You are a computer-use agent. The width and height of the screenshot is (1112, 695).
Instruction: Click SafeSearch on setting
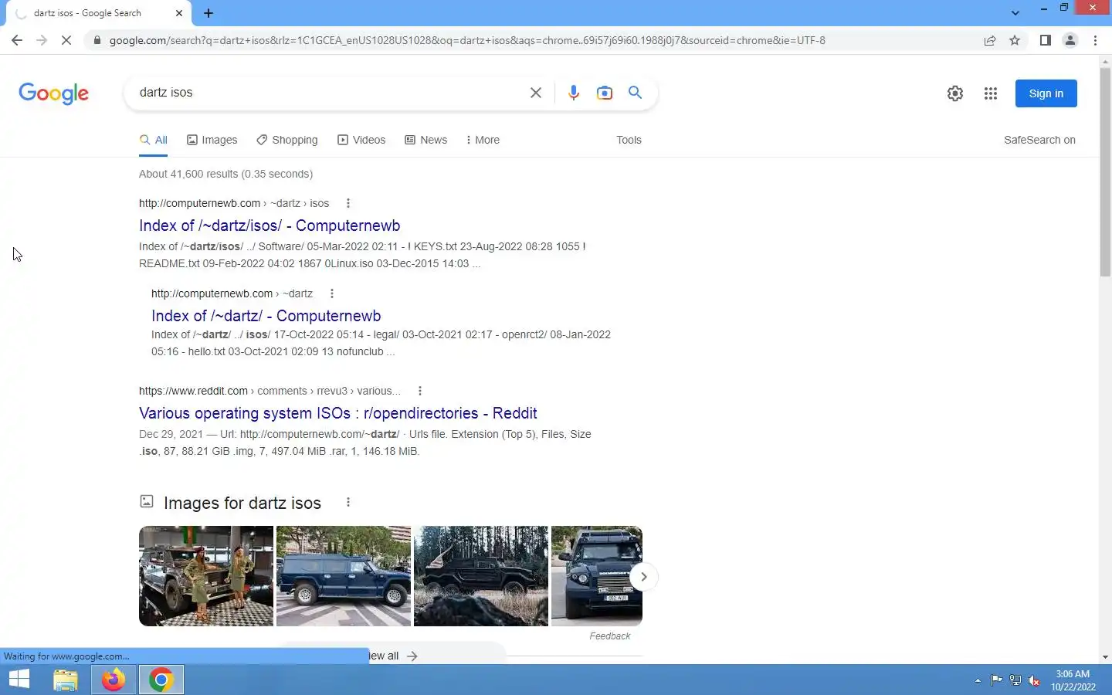[x=1039, y=140]
